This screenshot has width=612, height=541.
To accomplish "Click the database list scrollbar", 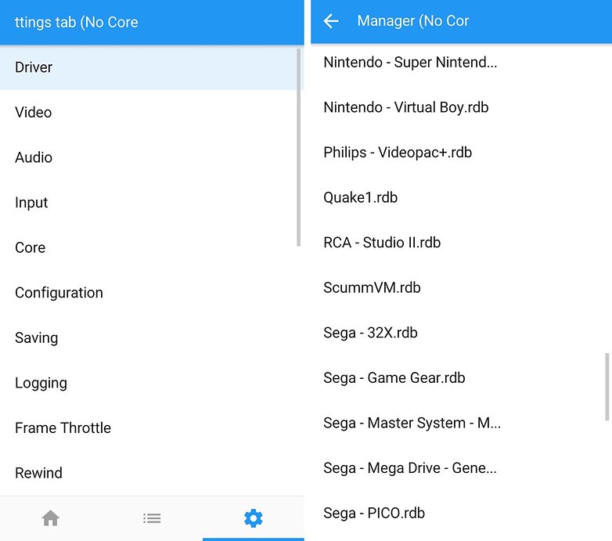I will pos(607,387).
